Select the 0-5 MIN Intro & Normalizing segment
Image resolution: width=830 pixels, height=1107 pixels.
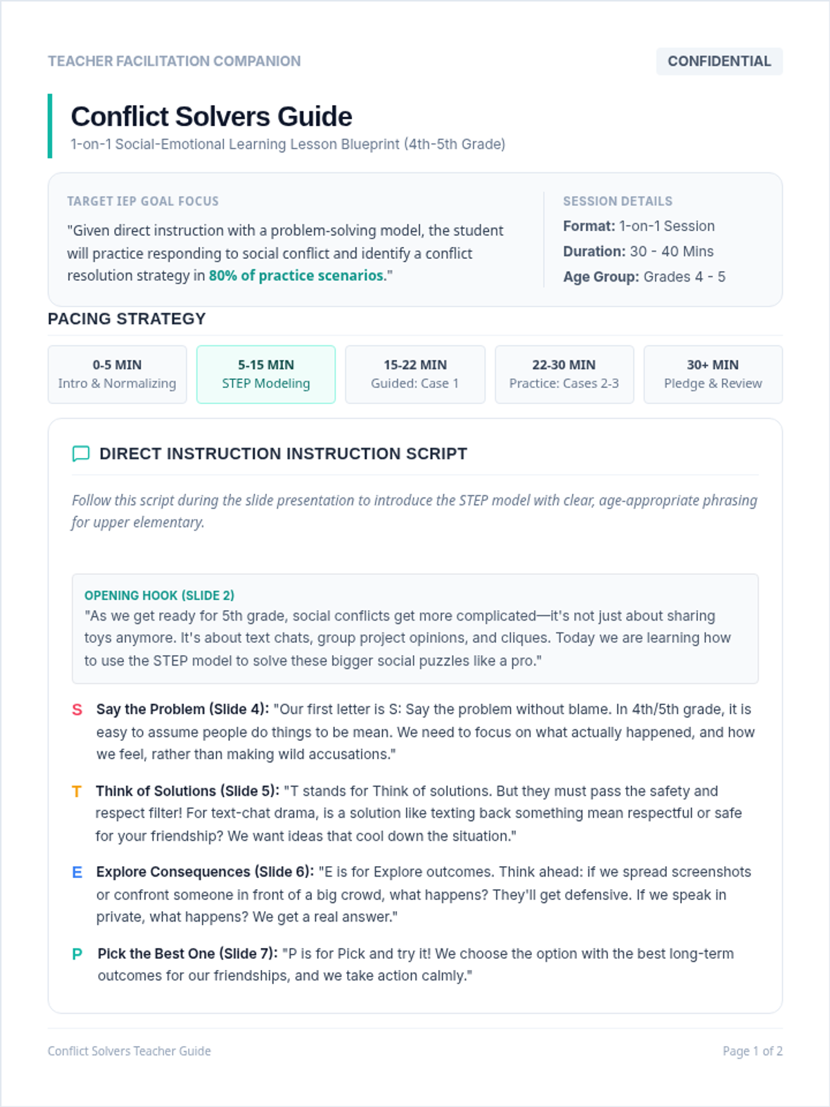click(x=118, y=374)
